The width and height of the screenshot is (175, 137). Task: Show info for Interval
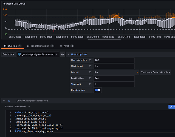click(90, 72)
